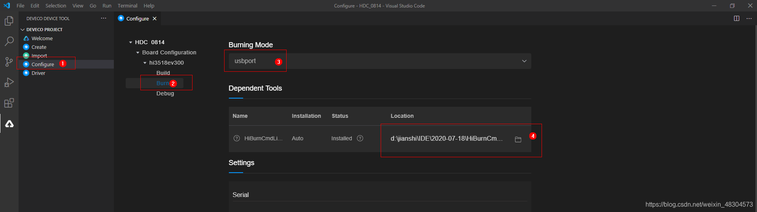Split the editor to the right
Screen dimensions: 757x212
tap(736, 18)
